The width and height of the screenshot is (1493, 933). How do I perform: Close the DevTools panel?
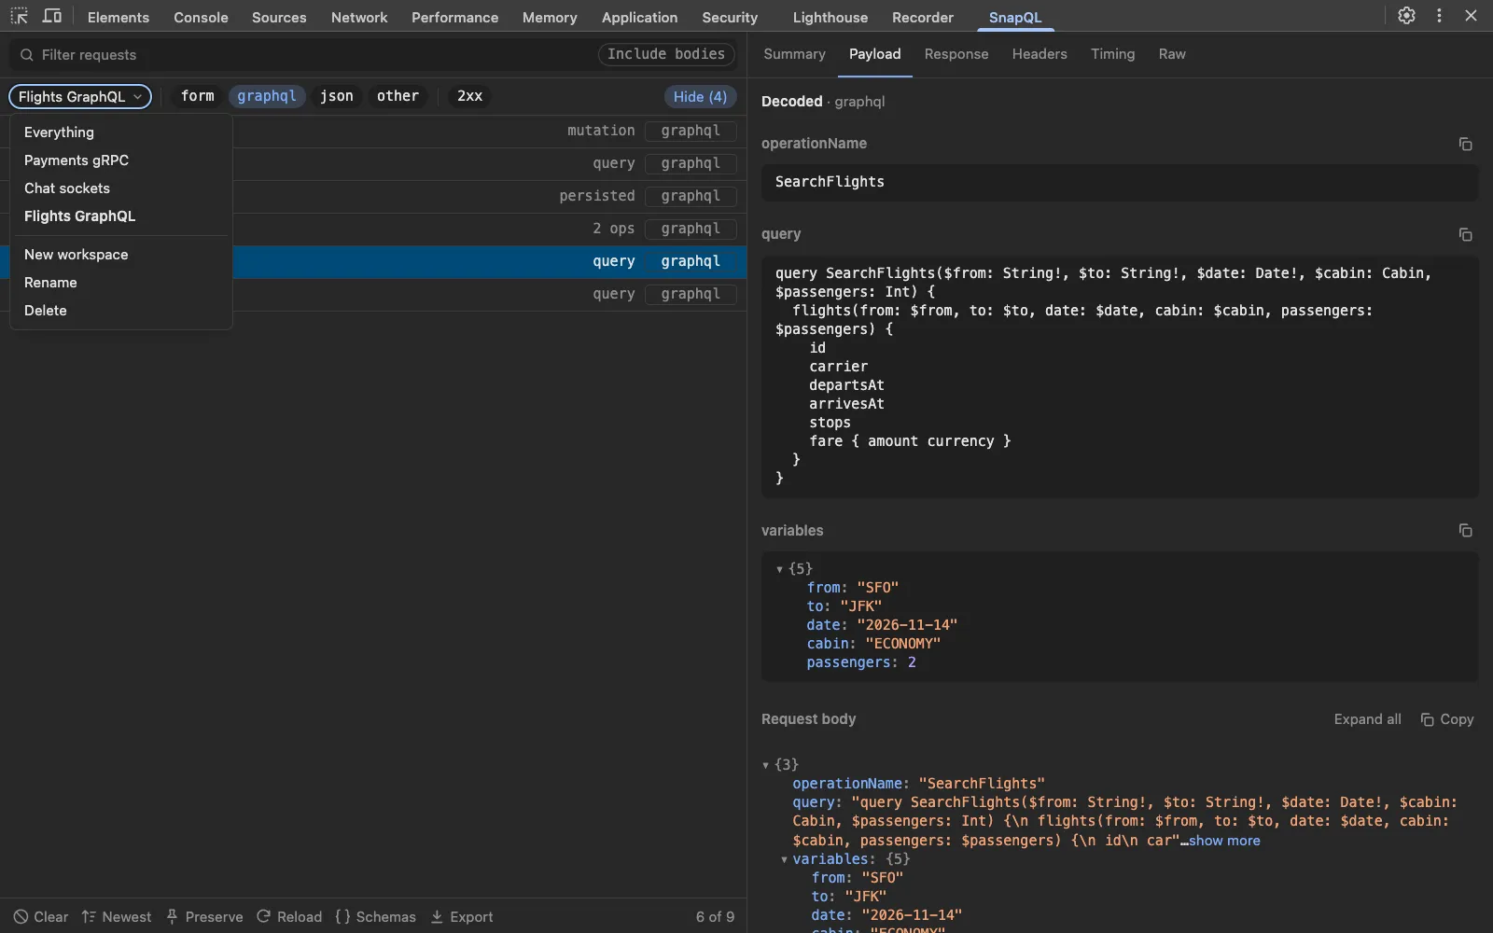(1471, 16)
